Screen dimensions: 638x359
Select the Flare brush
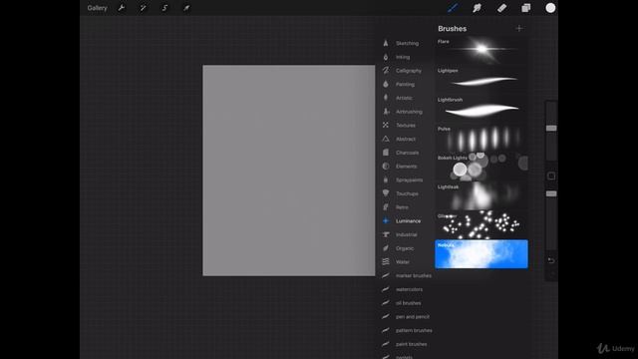(481, 51)
